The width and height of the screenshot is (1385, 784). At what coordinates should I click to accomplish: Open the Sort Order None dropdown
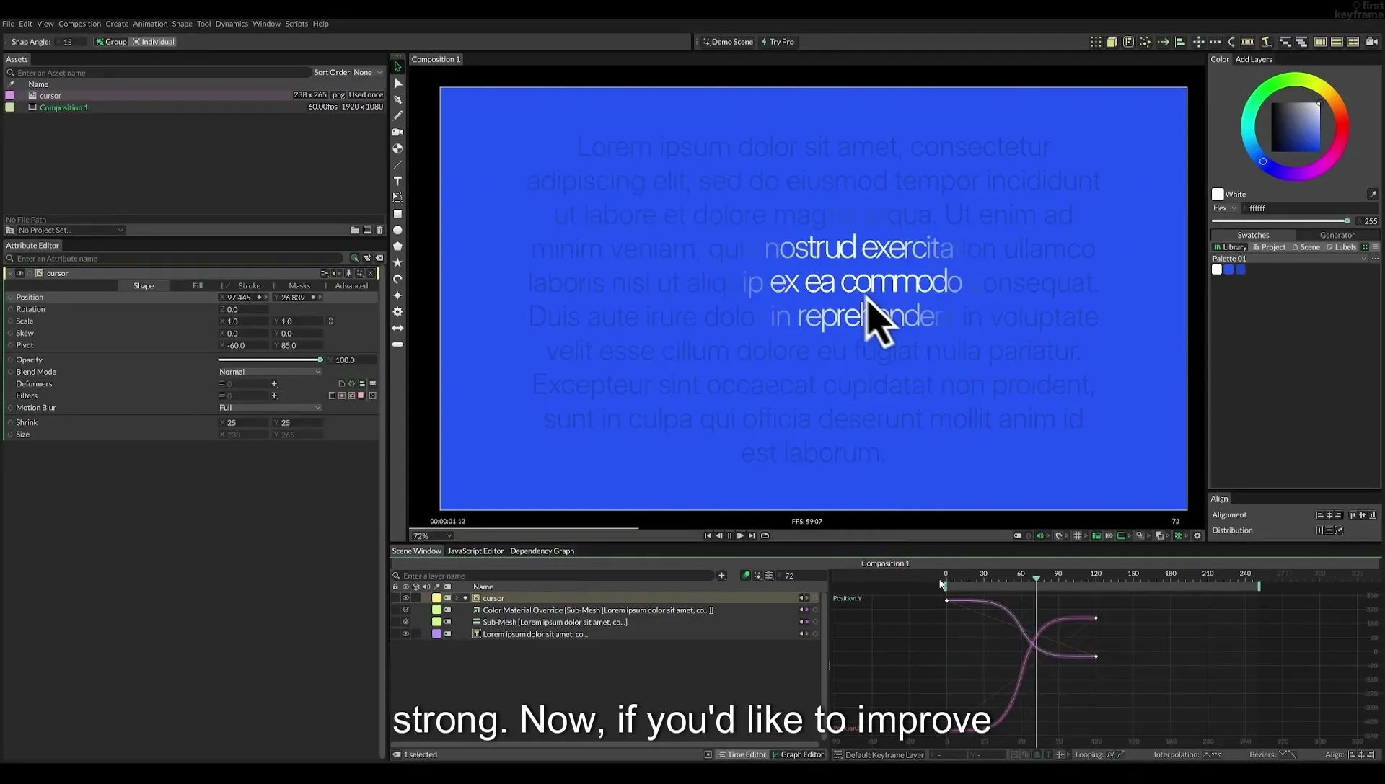[367, 72]
